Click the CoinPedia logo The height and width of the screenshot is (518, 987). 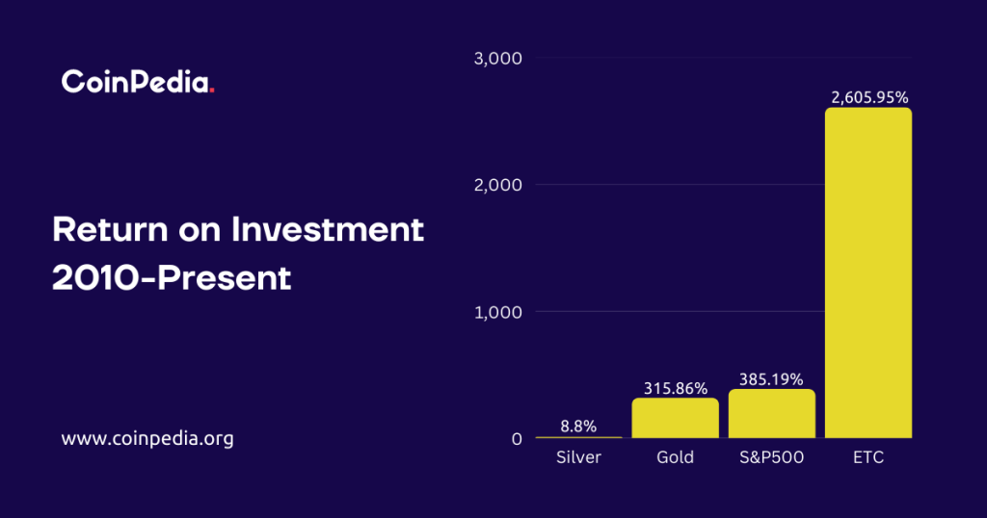pyautogui.click(x=138, y=83)
